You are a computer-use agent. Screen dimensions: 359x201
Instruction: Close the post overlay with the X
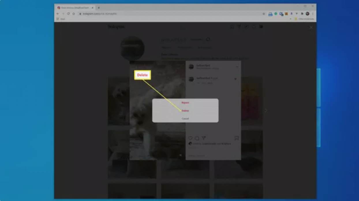(x=311, y=27)
